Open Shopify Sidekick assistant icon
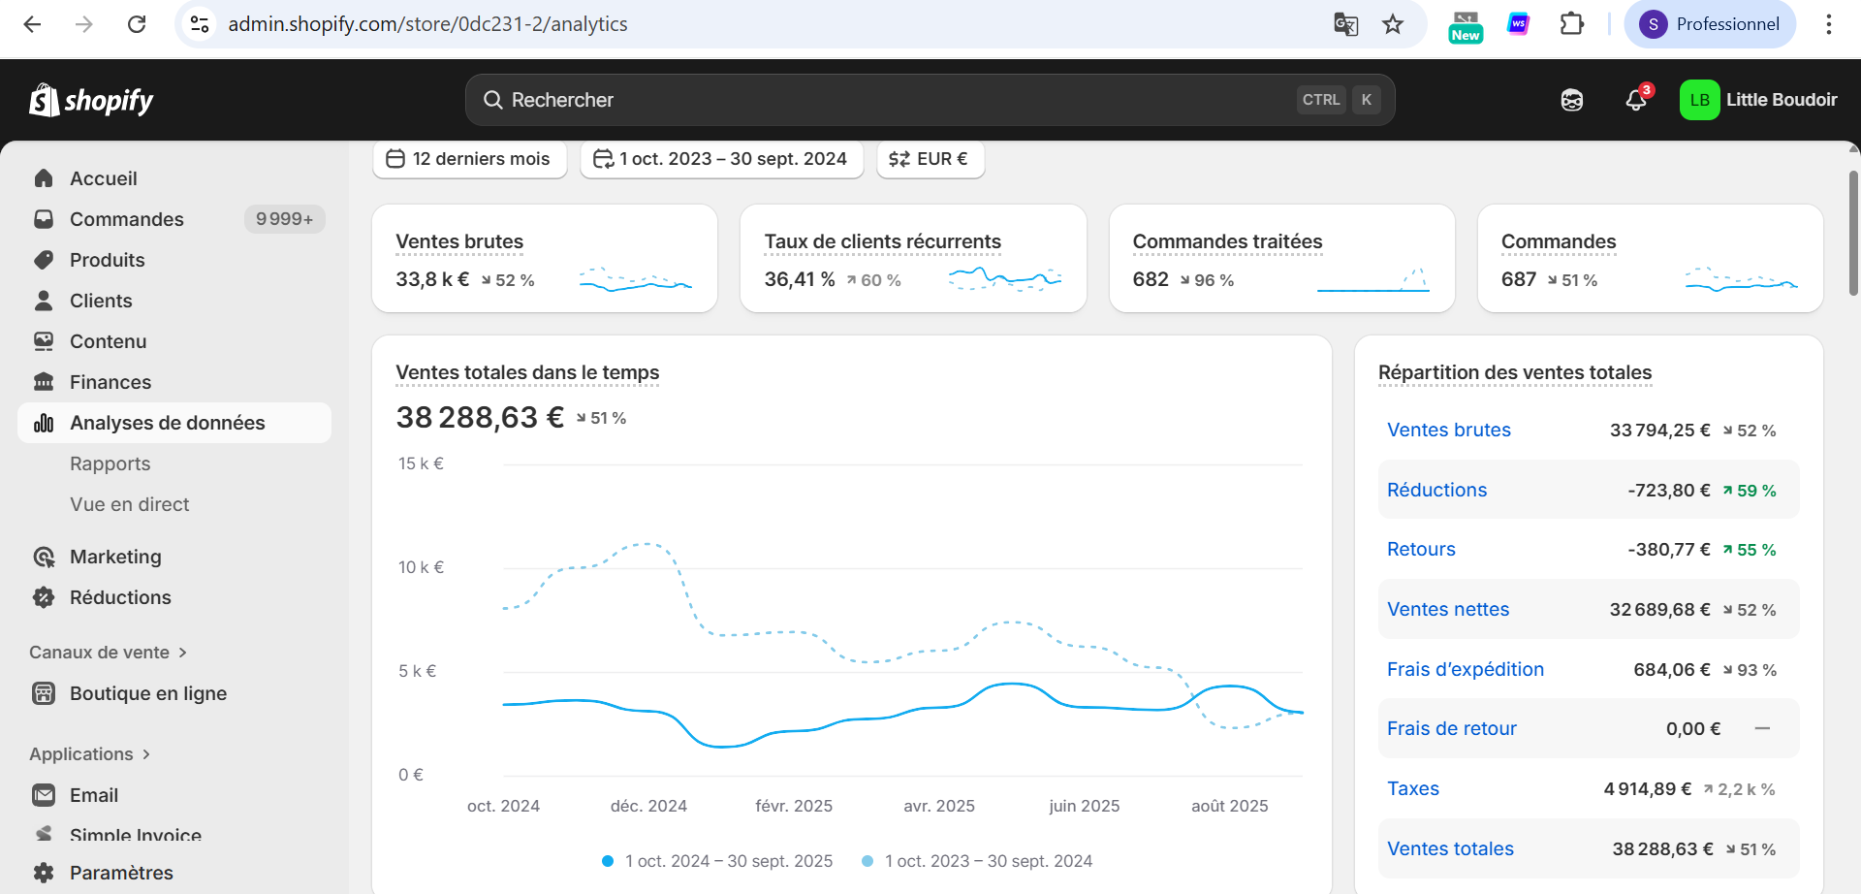 [x=1572, y=100]
